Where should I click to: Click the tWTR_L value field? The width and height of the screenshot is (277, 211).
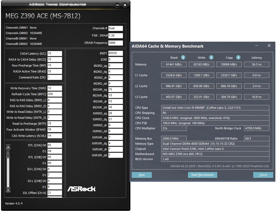pyautogui.click(x=55, y=112)
